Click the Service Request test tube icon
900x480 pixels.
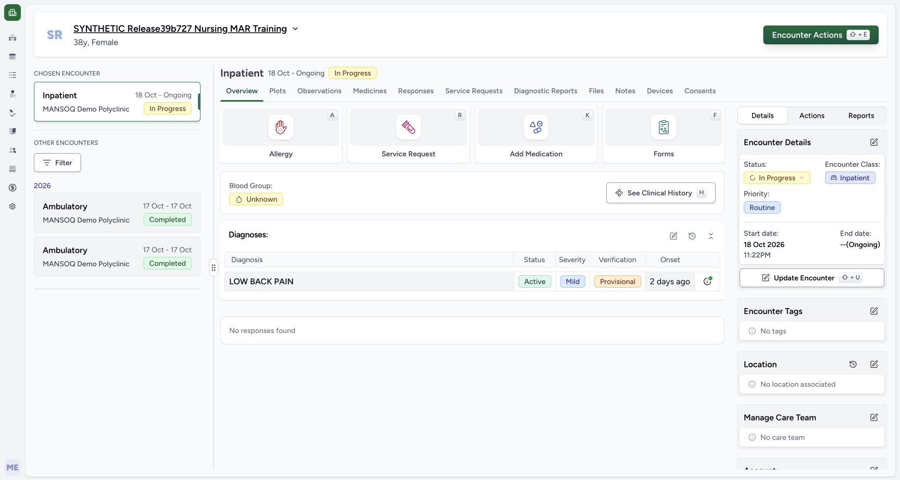pos(408,127)
